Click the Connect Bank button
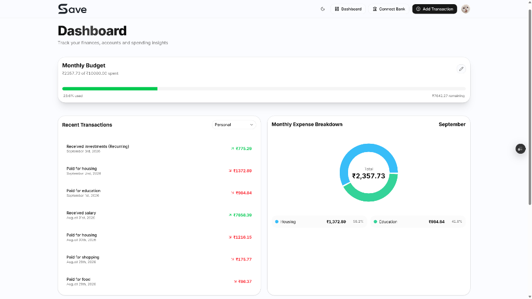Screen dimensions: 532x299 389,9
